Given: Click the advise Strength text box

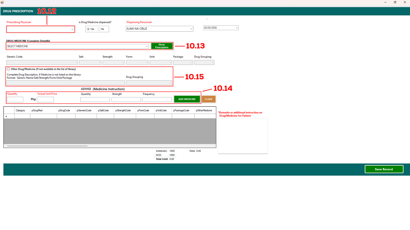Looking at the screenshot, I should tap(126, 100).
